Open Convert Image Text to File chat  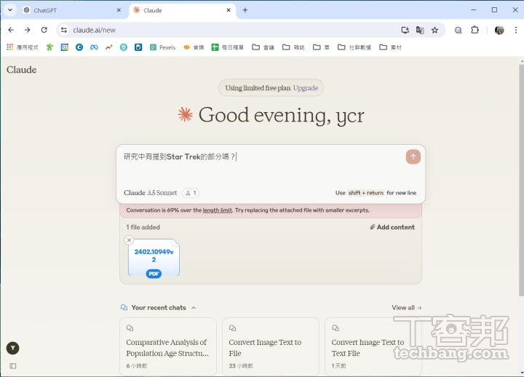[271, 346]
